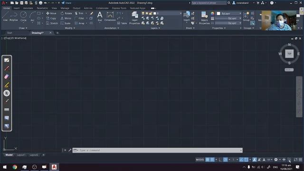Click the Trim command
The width and height of the screenshot is (304, 171).
click(x=79, y=13)
